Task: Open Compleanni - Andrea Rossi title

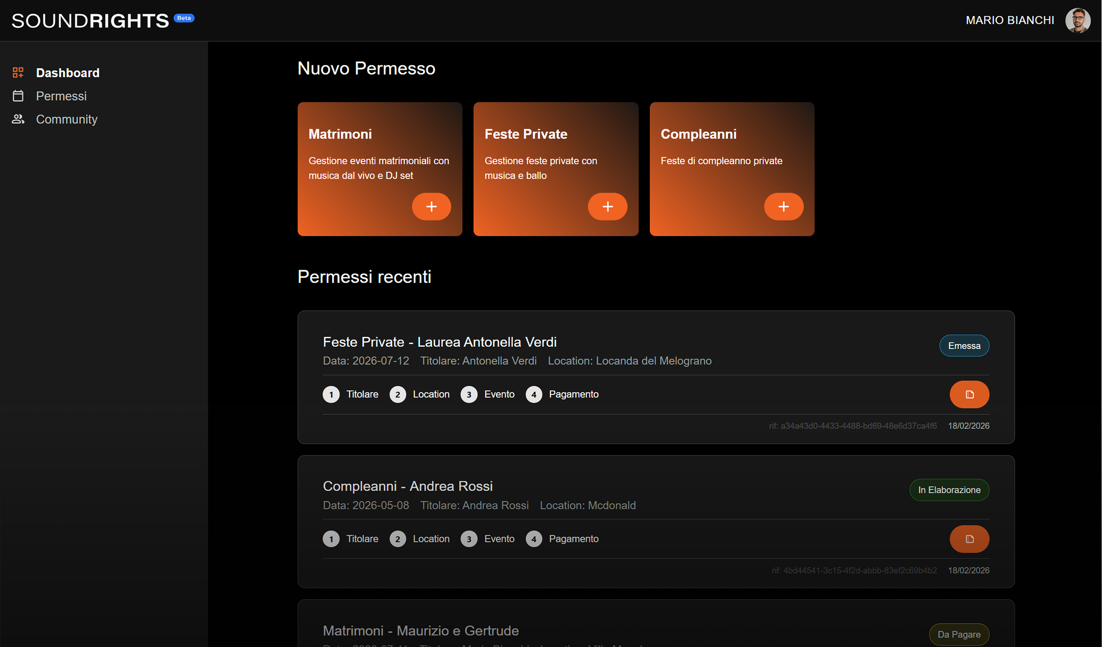Action: tap(407, 486)
